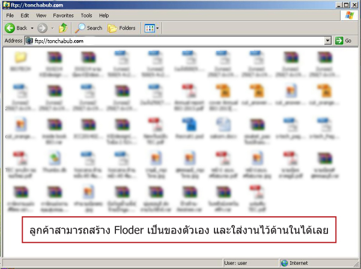Open the Address bar dropdown list
Viewport: 361px width, 269px height.
[x=328, y=41]
